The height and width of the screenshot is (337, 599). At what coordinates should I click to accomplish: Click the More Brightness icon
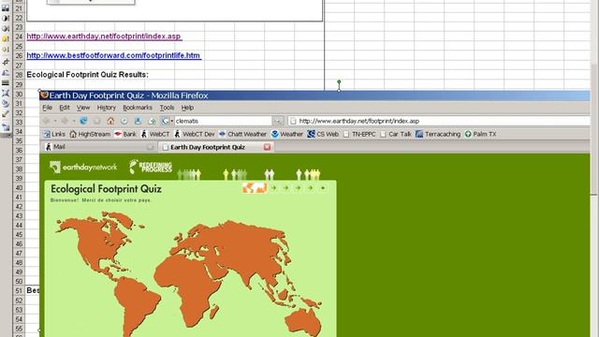pyautogui.click(x=6, y=38)
